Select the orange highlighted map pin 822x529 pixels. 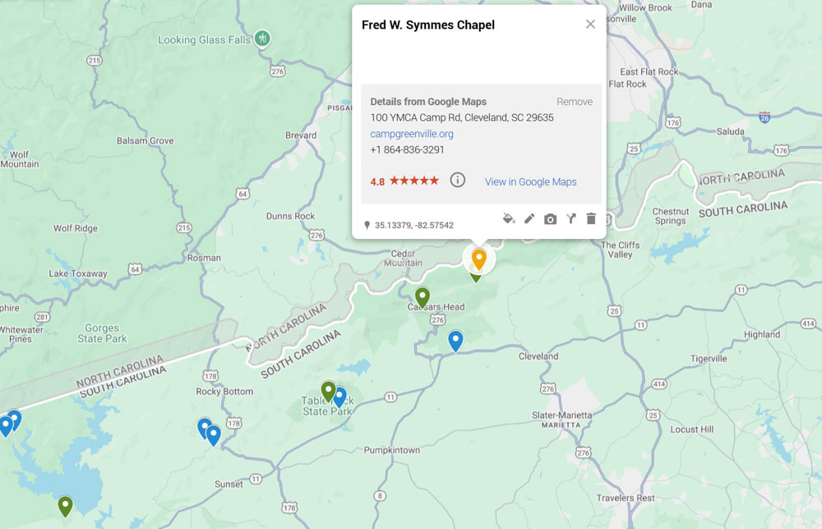pos(478,258)
